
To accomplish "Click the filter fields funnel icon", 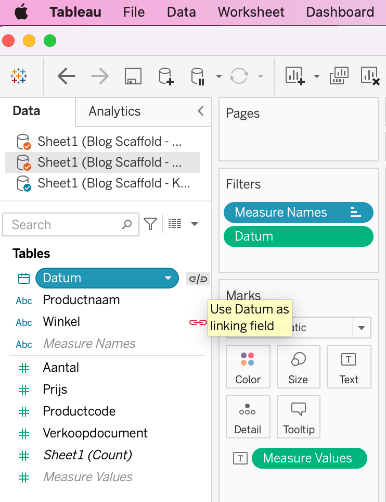I will click(150, 224).
